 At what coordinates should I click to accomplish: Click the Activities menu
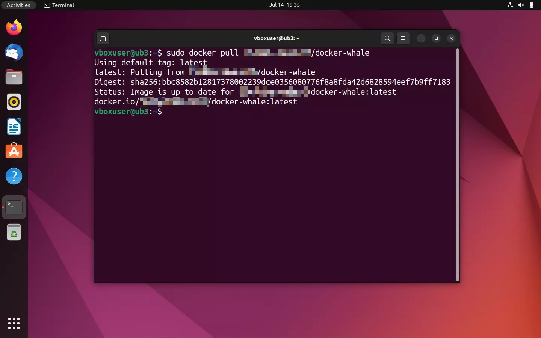[18, 5]
